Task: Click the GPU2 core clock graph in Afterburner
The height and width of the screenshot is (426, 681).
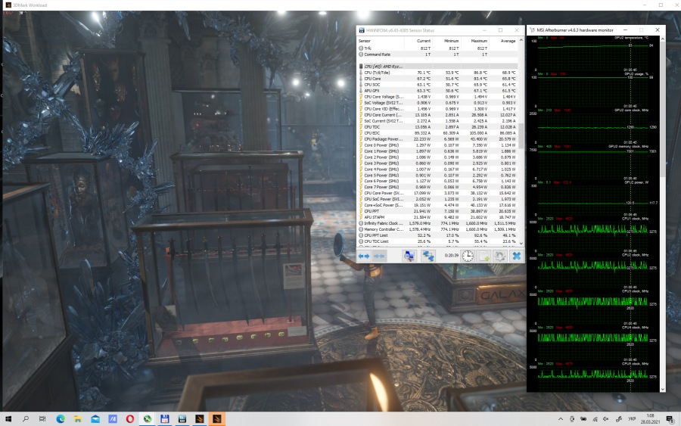Action: [x=594, y=126]
